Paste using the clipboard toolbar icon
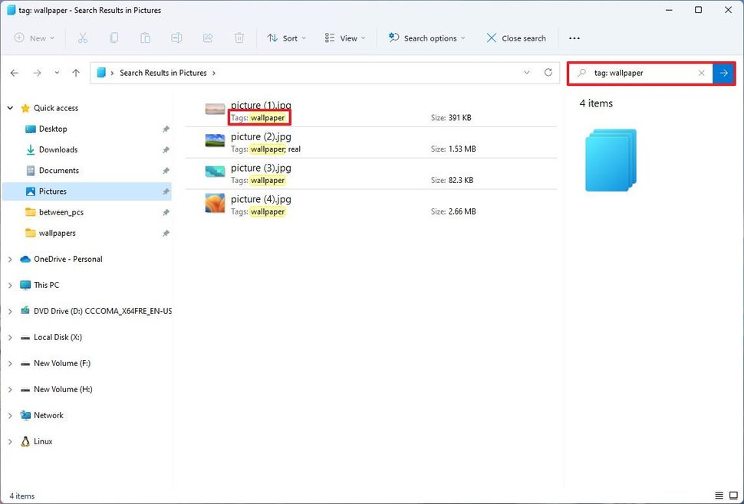744x504 pixels. click(145, 38)
